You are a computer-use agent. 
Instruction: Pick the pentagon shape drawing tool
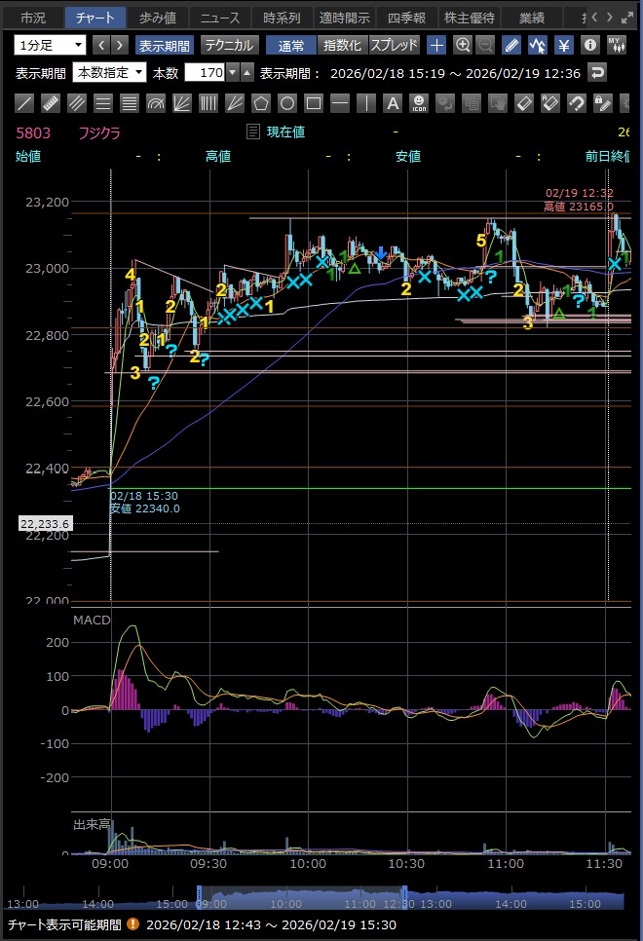261,102
